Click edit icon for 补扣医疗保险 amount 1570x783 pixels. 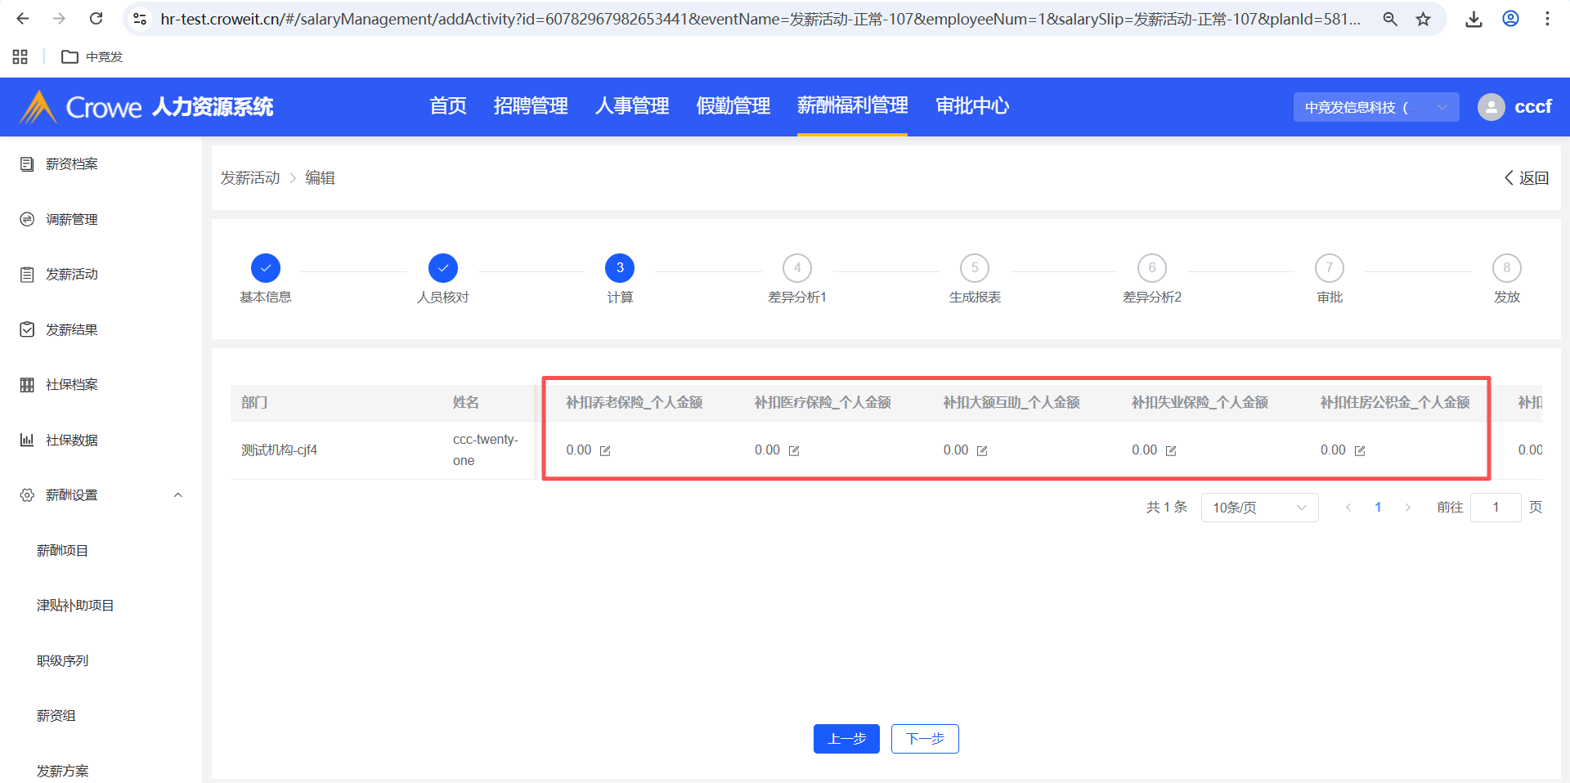point(794,451)
